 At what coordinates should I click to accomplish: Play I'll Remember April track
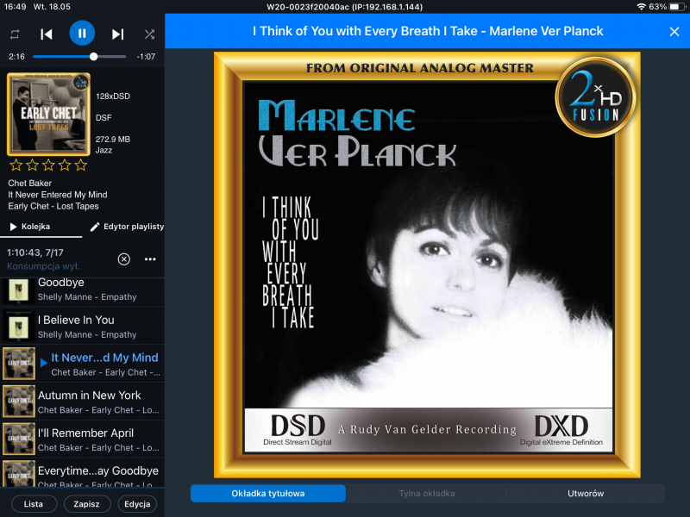(82, 439)
